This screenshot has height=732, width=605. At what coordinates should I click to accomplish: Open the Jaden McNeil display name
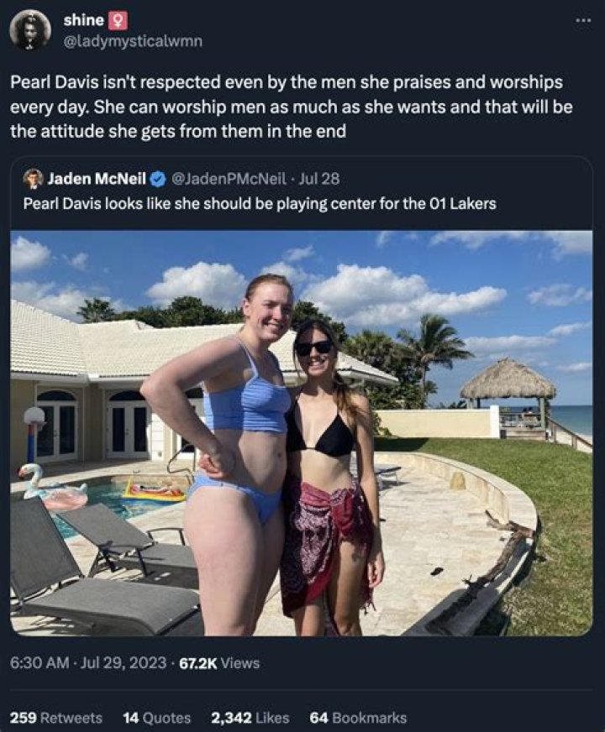coord(97,180)
